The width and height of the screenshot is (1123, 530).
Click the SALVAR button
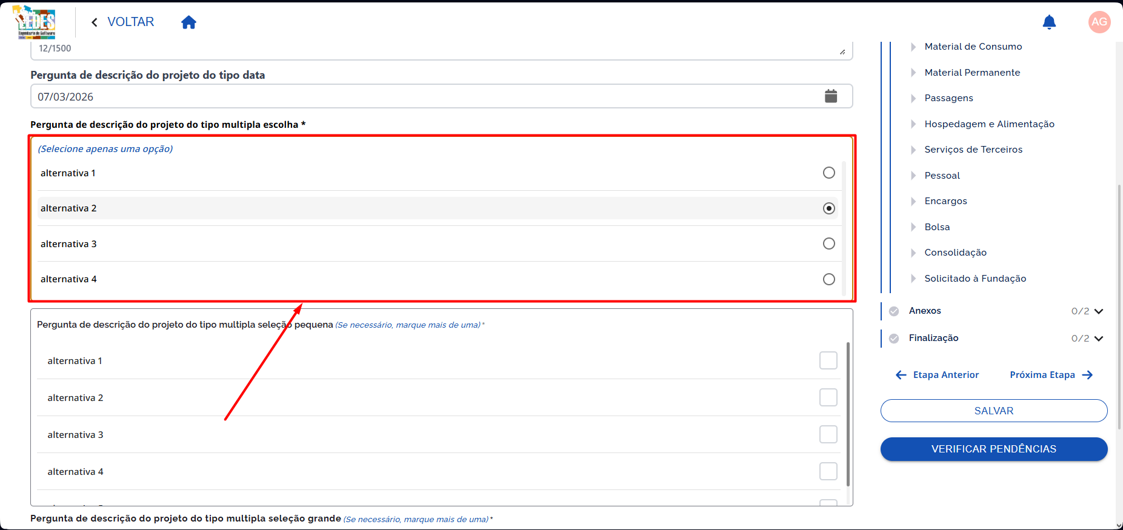[994, 411]
